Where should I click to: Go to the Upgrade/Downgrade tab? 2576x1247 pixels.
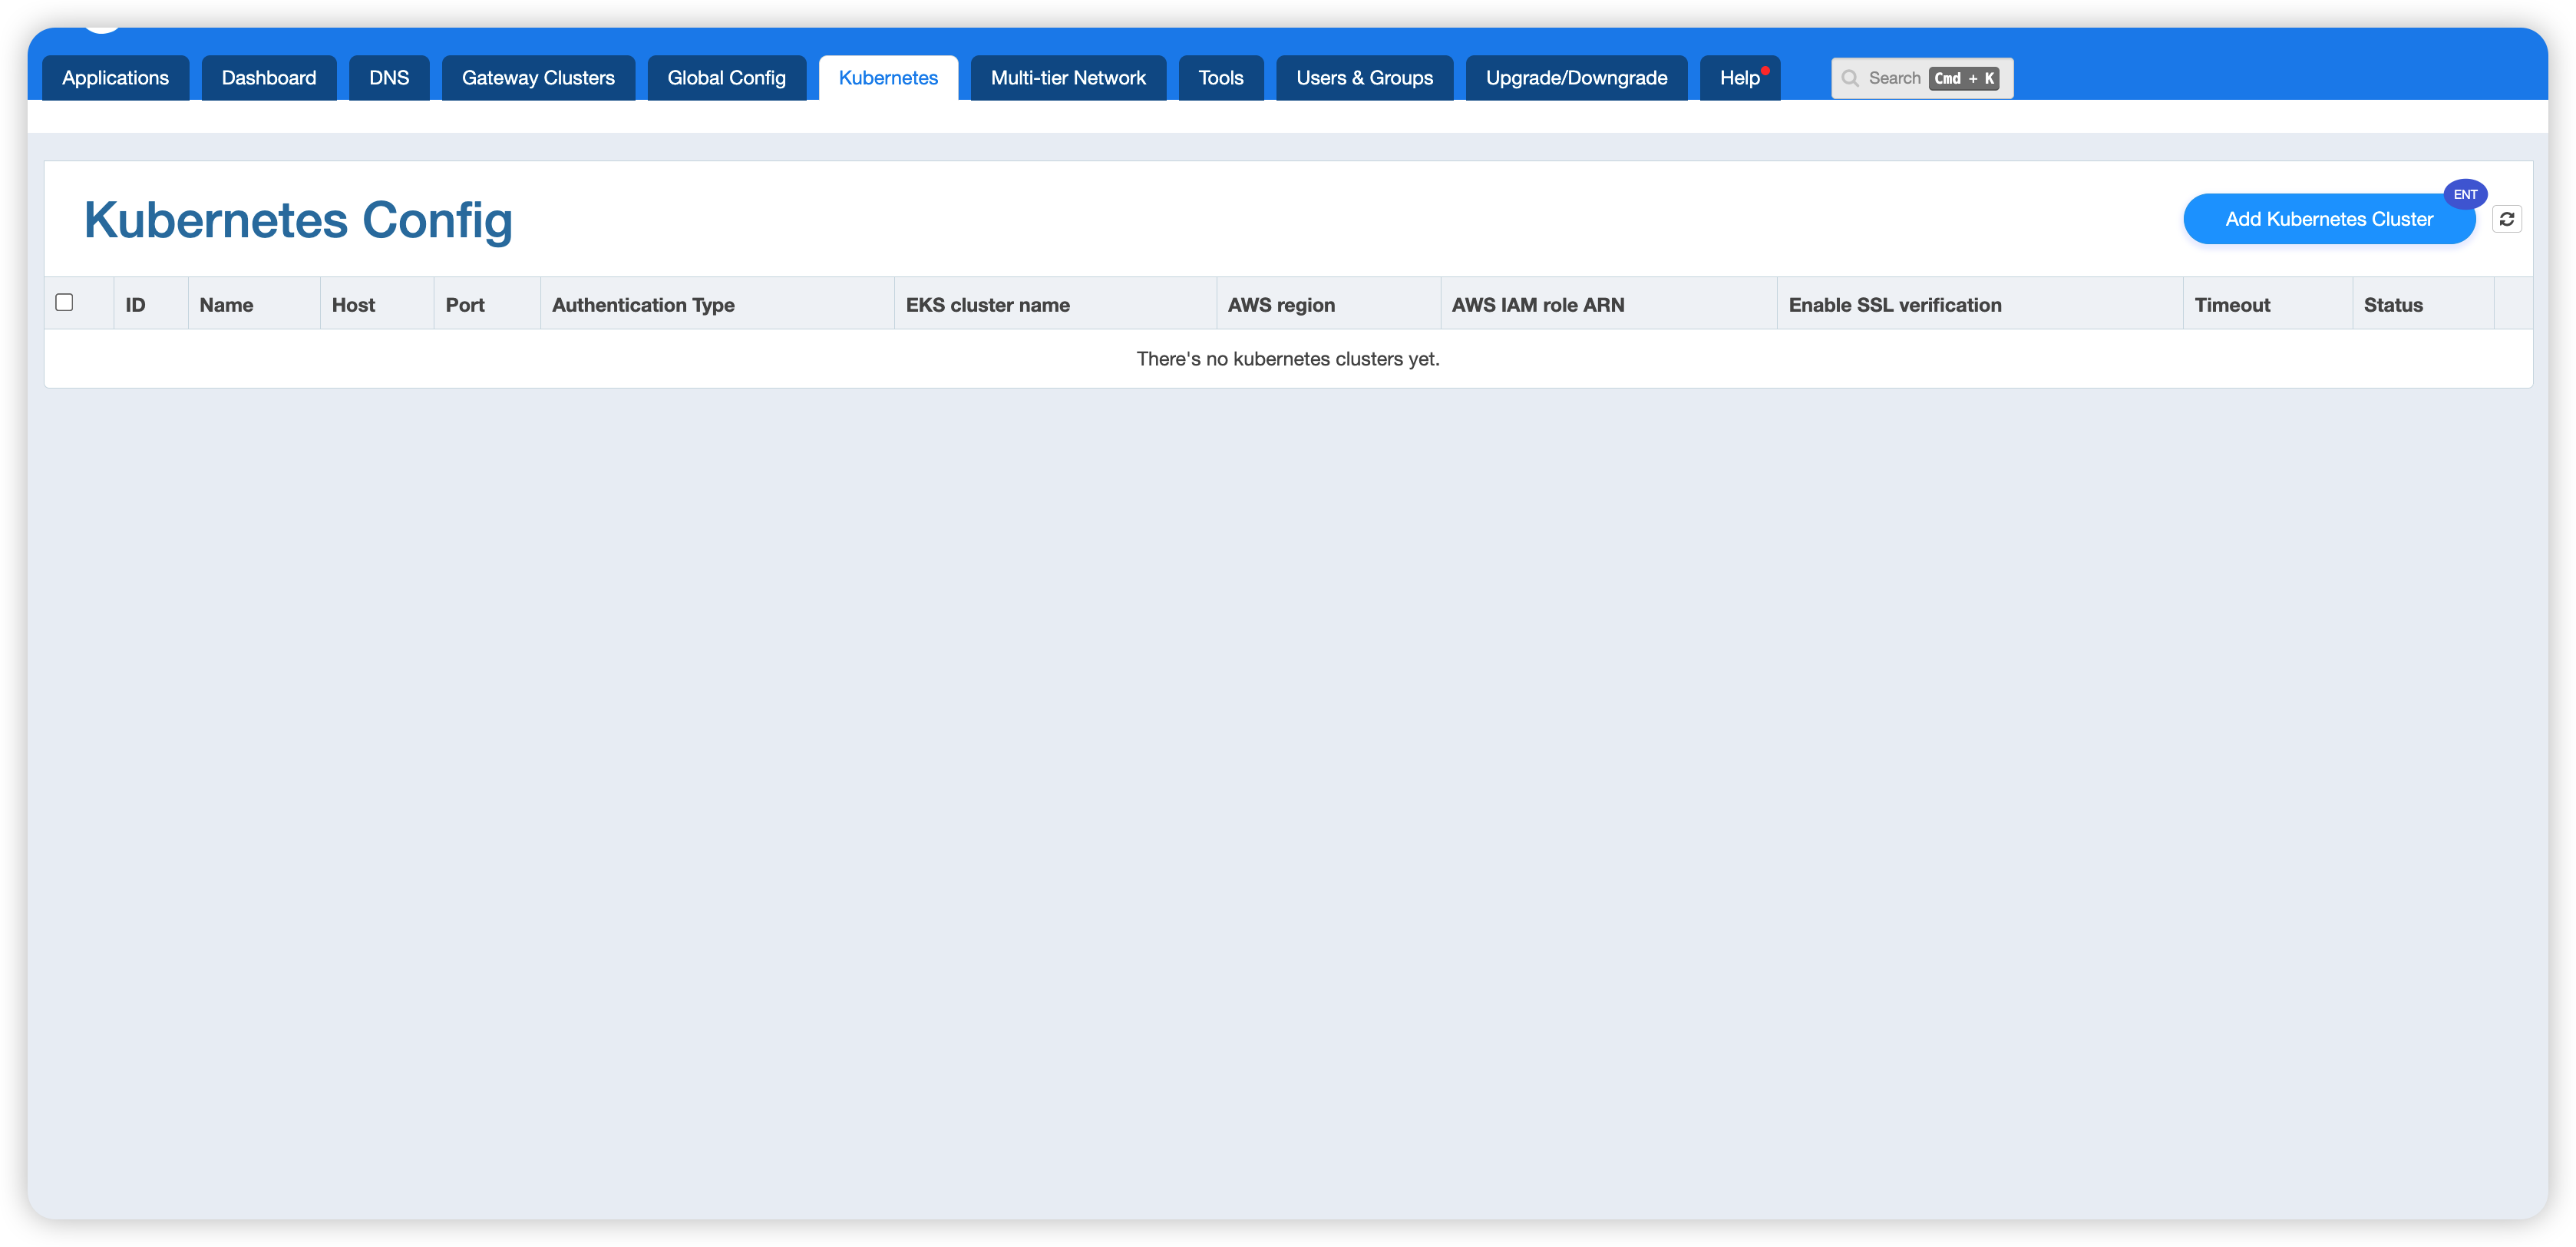(x=1576, y=78)
